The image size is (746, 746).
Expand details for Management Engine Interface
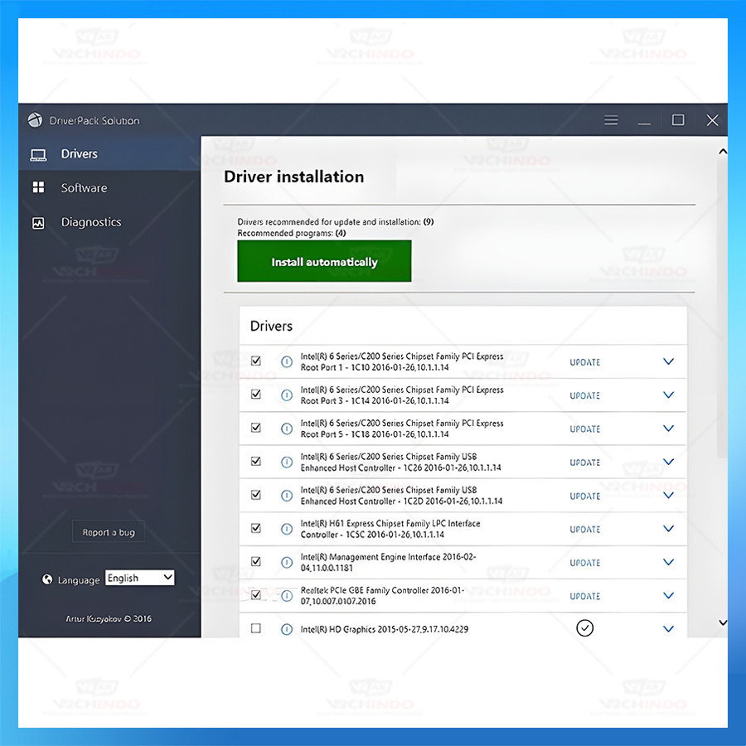(x=668, y=562)
